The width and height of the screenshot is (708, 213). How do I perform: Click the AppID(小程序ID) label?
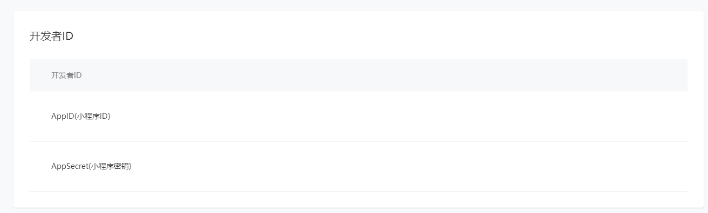tap(81, 116)
